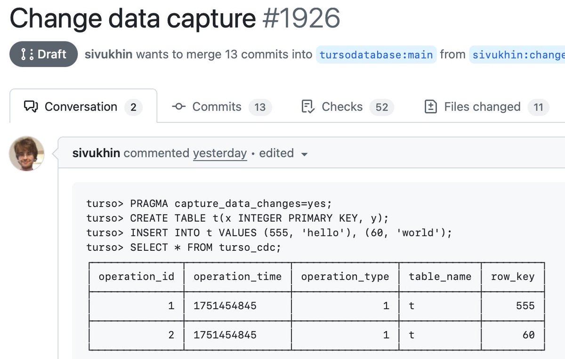Click the Files changed count badge 11
The width and height of the screenshot is (565, 359).
pyautogui.click(x=539, y=107)
